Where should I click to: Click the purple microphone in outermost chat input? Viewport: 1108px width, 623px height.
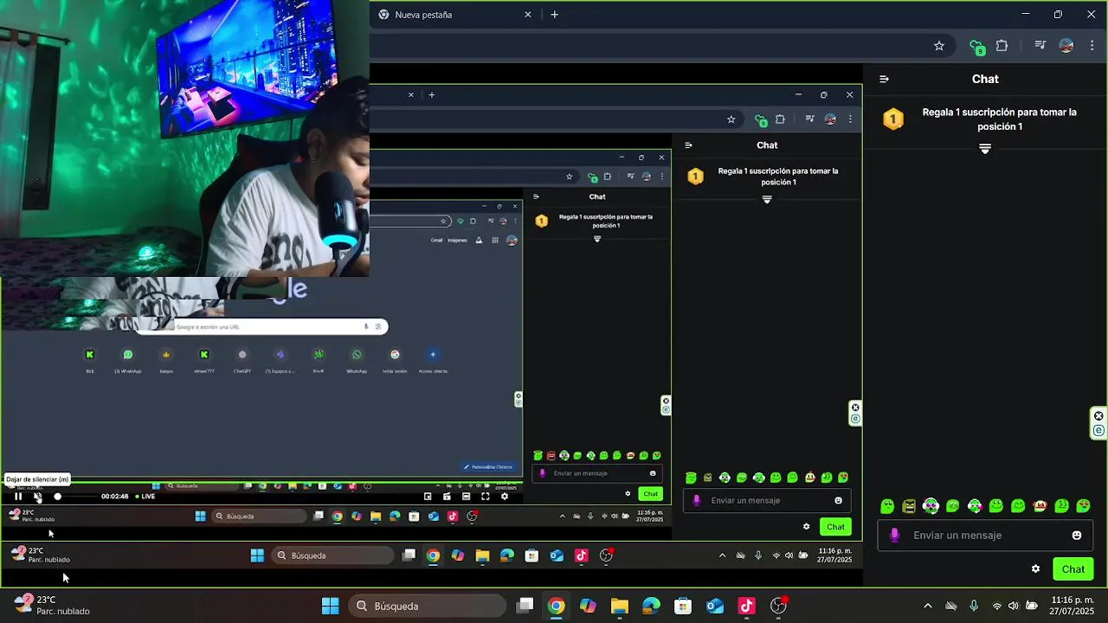[x=894, y=536]
